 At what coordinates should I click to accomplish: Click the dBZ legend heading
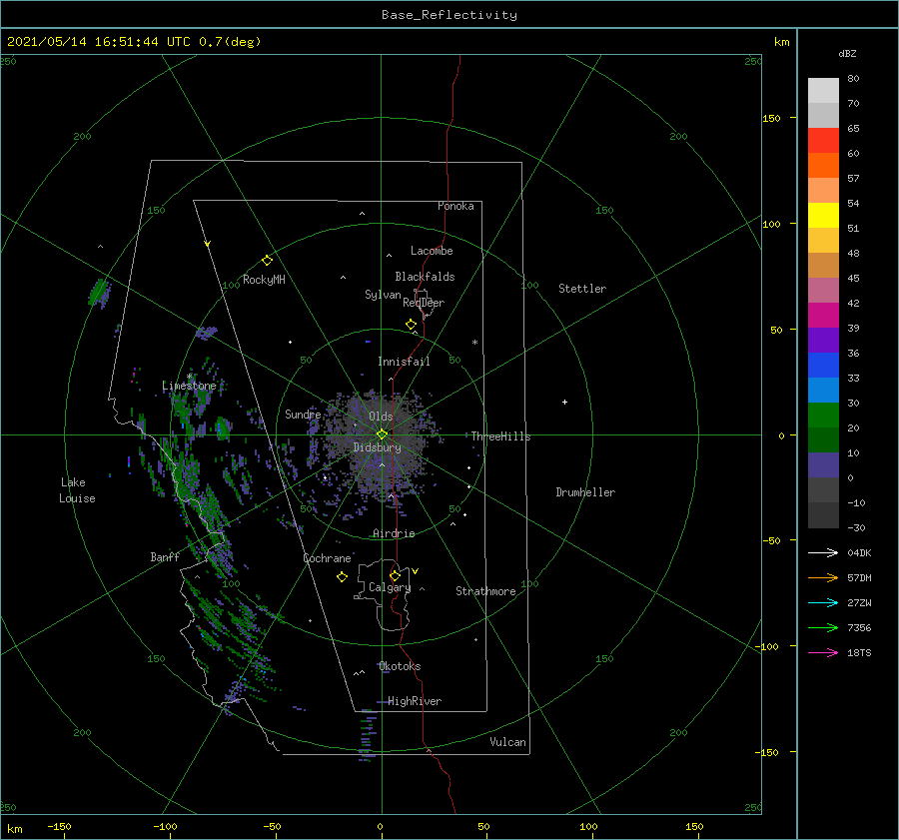tap(847, 53)
